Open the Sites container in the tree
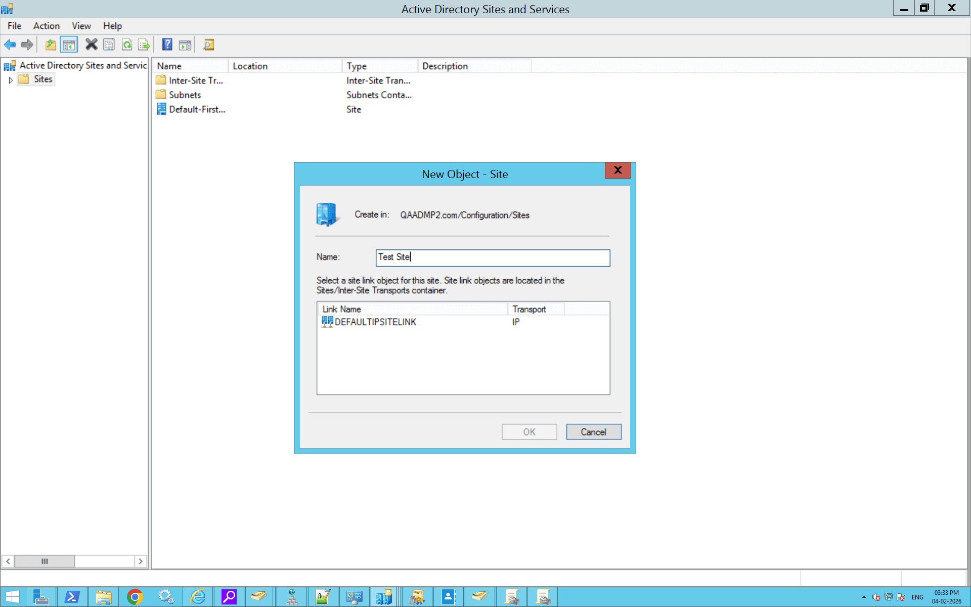Viewport: 971px width, 607px height. coord(42,79)
